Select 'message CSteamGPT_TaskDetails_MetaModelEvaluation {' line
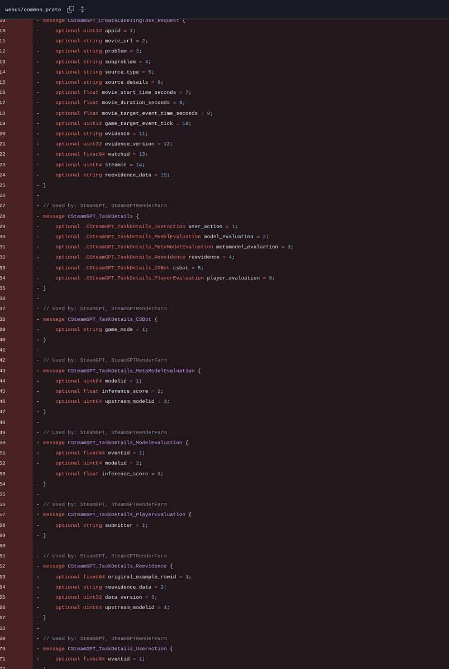The image size is (449, 669). [x=122, y=371]
